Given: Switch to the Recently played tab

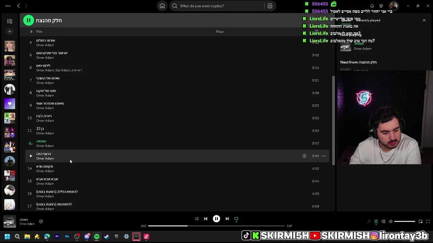Looking at the screenshot, I should point(368,20).
